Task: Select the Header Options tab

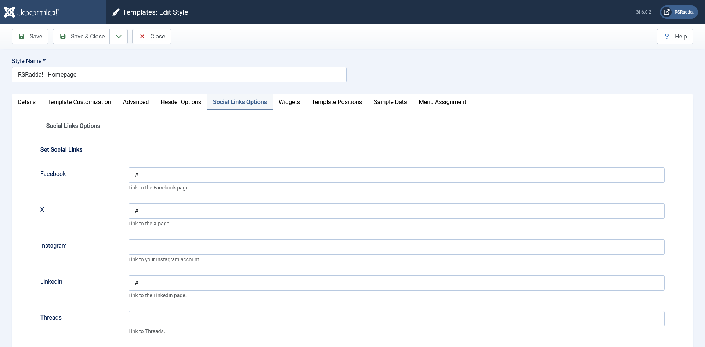Action: tap(181, 102)
